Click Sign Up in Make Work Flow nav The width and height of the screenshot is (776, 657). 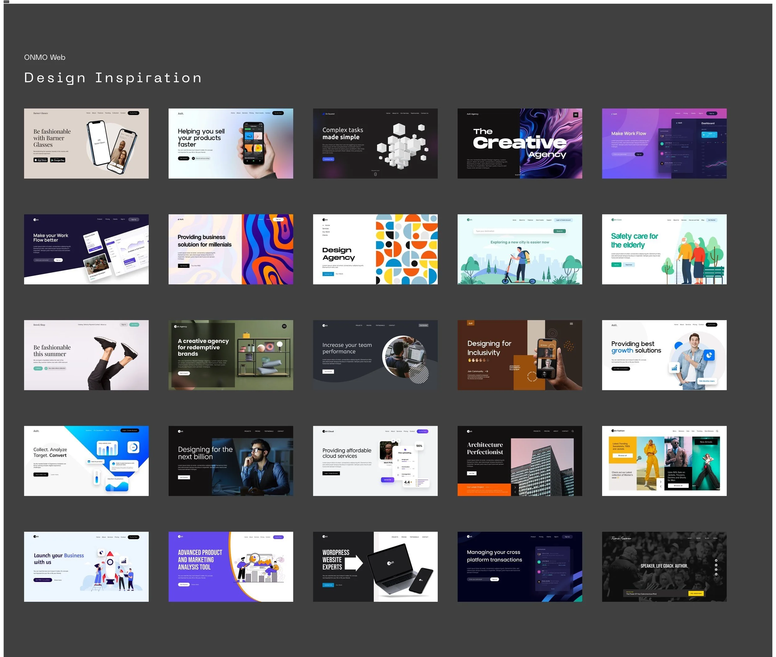tap(711, 113)
